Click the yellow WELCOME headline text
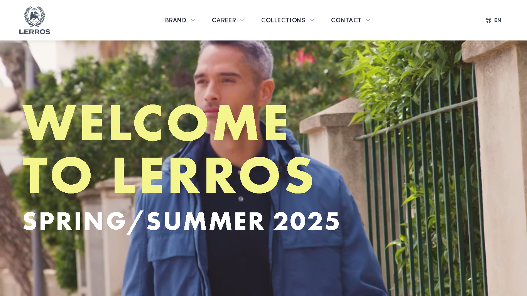 155,123
